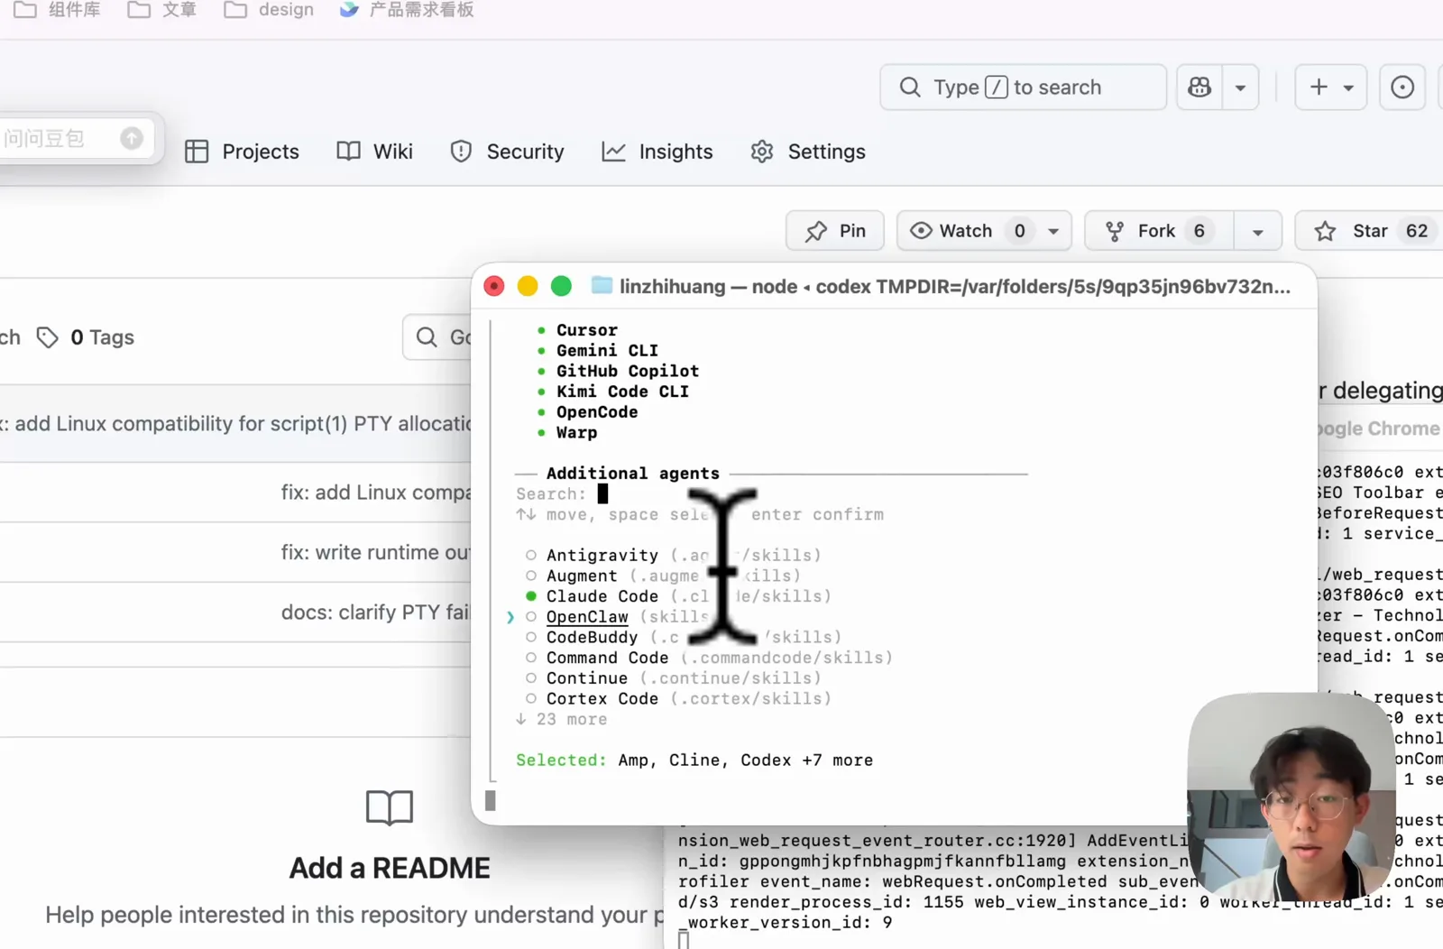Open GitHub Copilot chat icon

[x=1199, y=88]
